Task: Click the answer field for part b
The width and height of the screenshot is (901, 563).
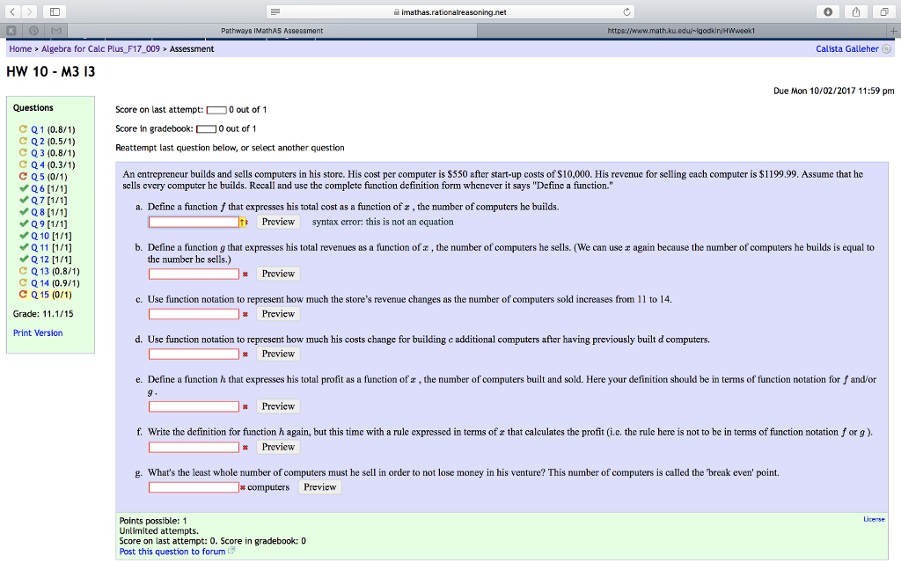Action: point(194,274)
